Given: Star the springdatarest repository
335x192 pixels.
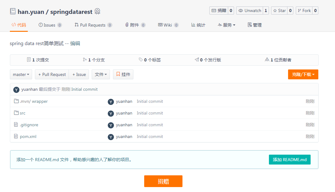Looking at the screenshot, I should coord(279,10).
